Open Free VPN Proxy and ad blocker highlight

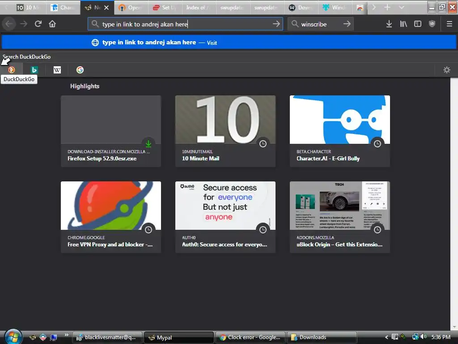111,217
